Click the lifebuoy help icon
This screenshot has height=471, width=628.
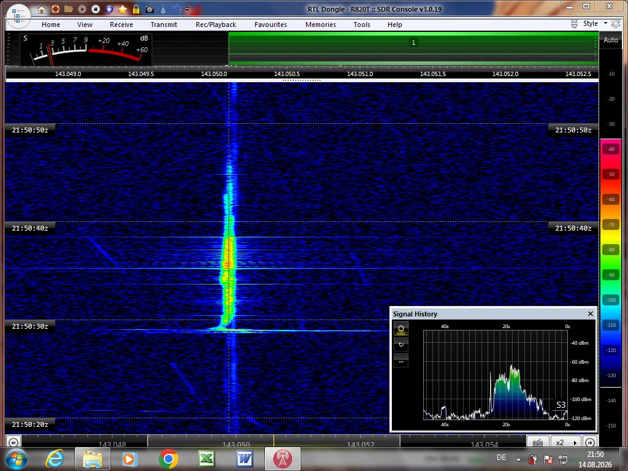(x=55, y=9)
